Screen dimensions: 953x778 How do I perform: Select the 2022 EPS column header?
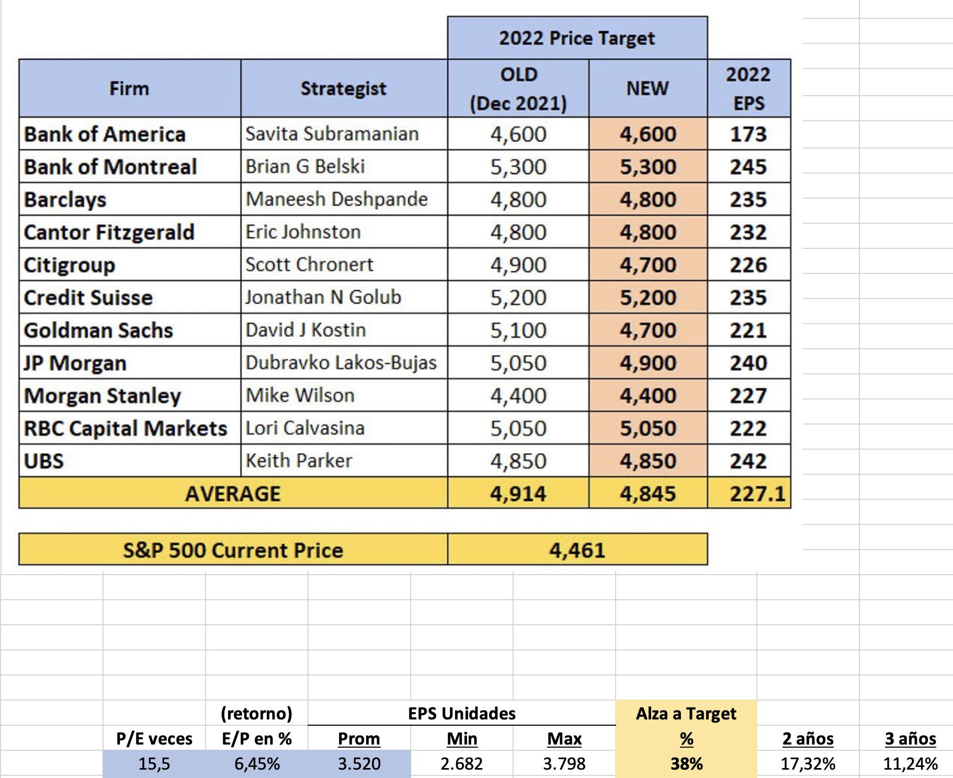click(749, 88)
